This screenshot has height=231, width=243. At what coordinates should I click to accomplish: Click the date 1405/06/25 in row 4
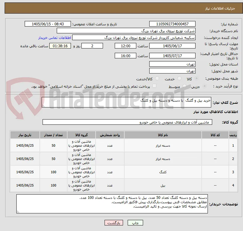25,185
